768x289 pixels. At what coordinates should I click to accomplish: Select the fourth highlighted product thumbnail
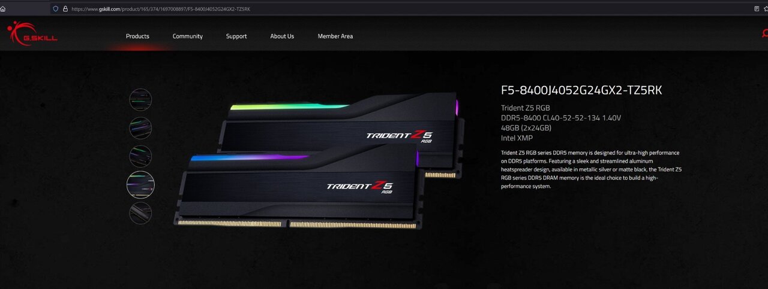[141, 185]
